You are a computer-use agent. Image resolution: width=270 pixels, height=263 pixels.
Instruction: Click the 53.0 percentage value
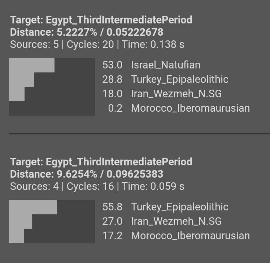(x=112, y=65)
